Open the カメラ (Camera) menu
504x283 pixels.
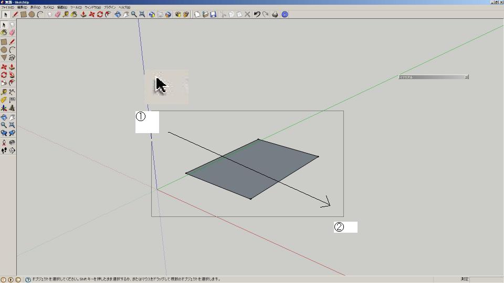tap(48, 7)
